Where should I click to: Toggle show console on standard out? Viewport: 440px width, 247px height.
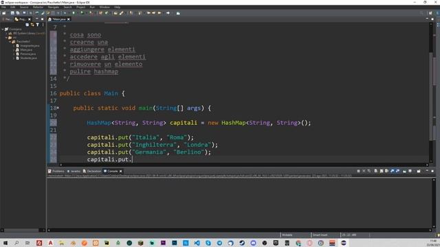[x=392, y=171]
